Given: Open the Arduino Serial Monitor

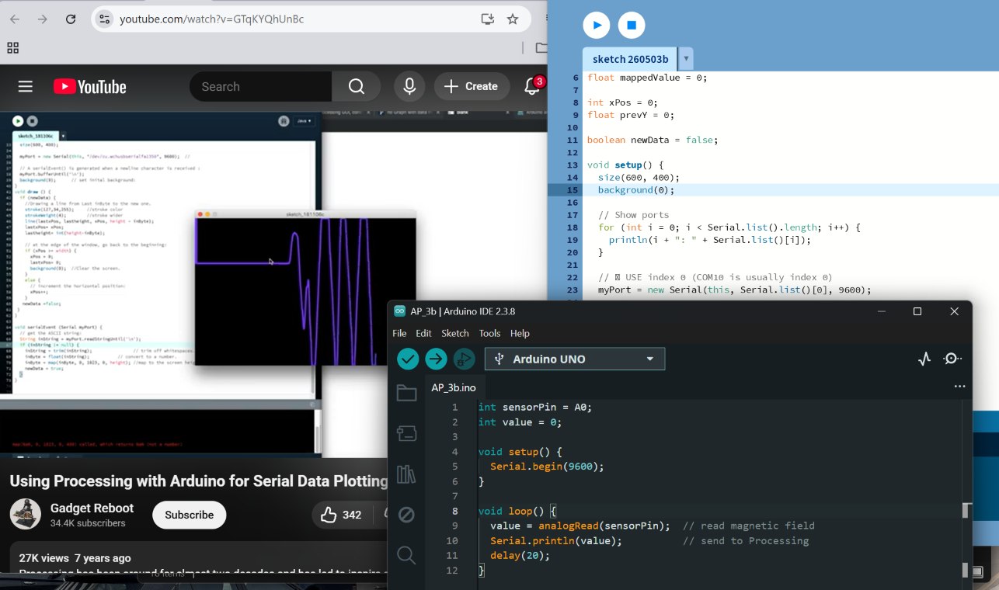Looking at the screenshot, I should click(952, 359).
